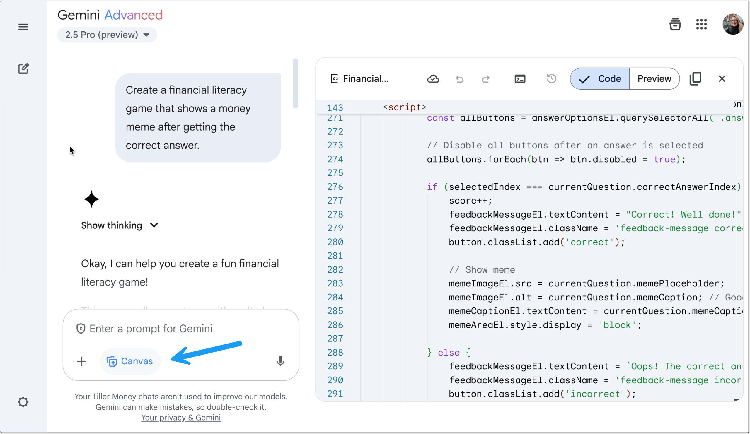Open the 2.5 Pro (preview) model dropdown

tap(107, 35)
